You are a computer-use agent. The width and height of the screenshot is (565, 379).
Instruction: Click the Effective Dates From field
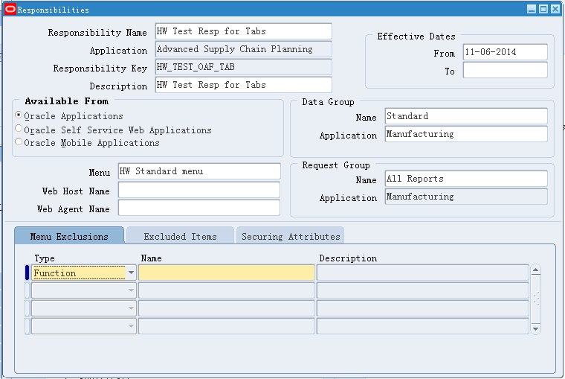click(x=506, y=52)
